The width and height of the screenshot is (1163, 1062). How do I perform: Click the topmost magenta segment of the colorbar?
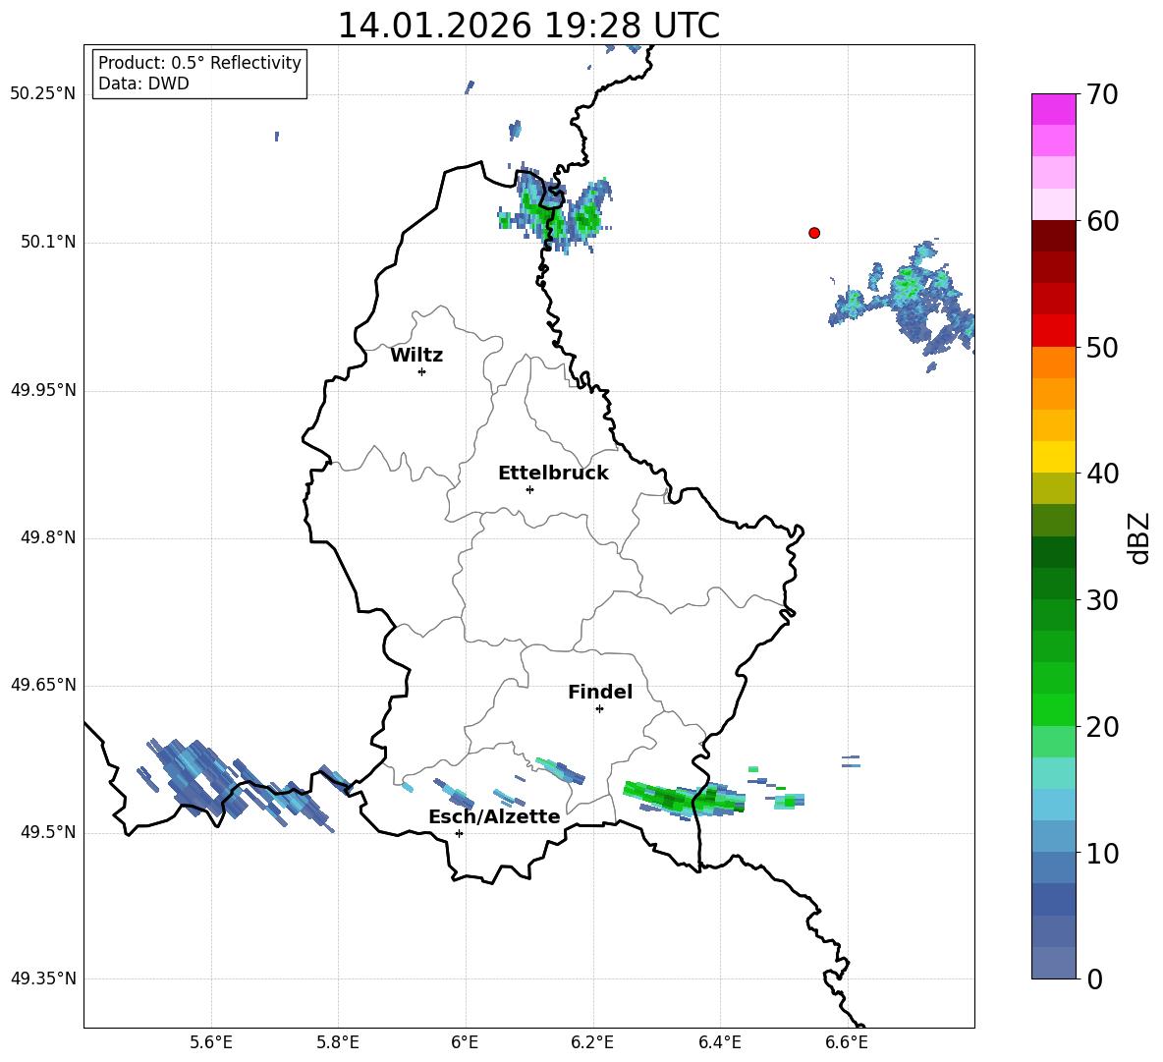pos(1054,109)
